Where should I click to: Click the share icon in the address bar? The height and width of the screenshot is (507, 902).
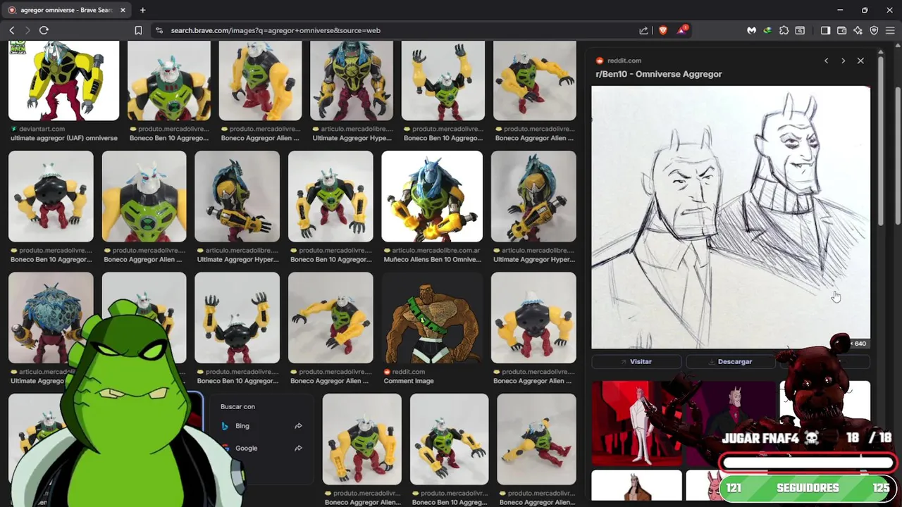pos(643,30)
